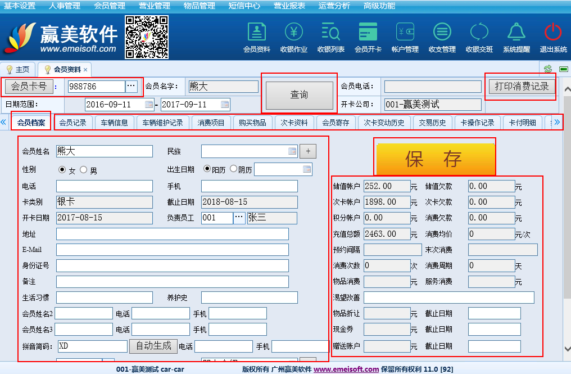Open the 营业管理 menu
Screen dimensions: 571x374
tap(155, 6)
